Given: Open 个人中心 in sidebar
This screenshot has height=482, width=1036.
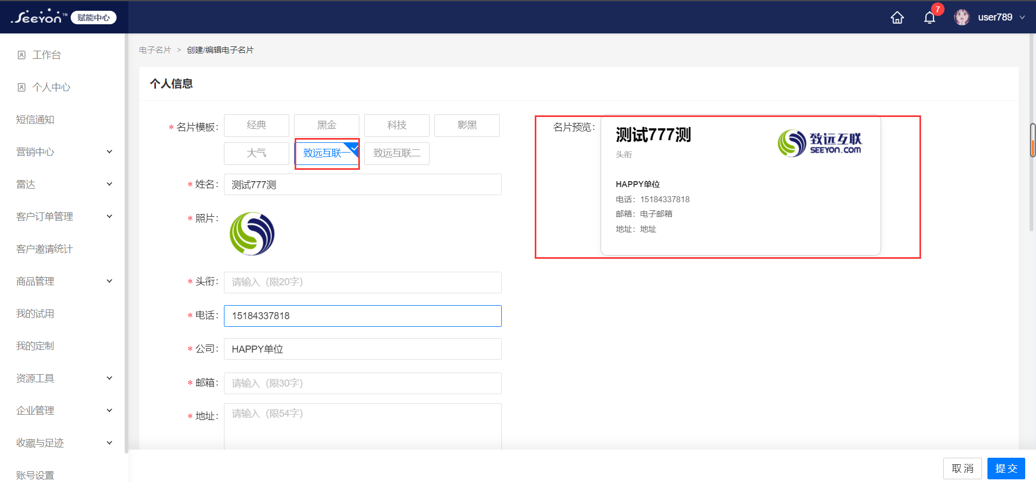Looking at the screenshot, I should [x=51, y=87].
